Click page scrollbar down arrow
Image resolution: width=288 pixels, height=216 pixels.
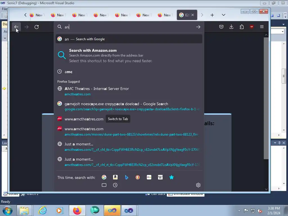tap(266, 189)
